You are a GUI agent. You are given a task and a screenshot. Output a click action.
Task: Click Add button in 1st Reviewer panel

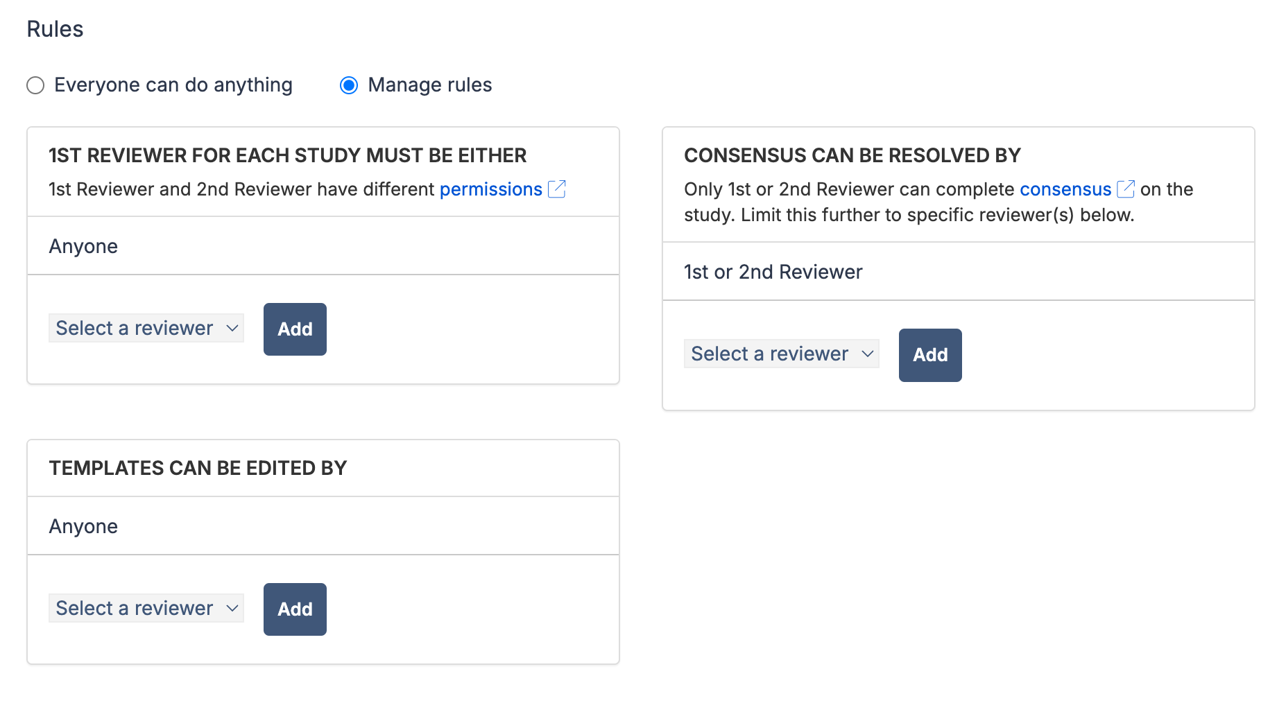coord(295,329)
